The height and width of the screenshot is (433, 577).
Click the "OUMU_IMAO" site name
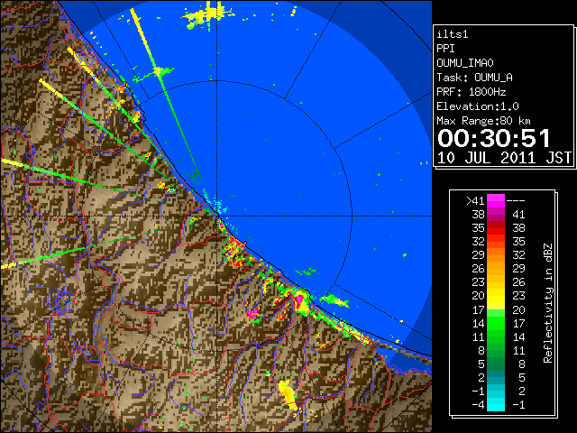tap(465, 63)
